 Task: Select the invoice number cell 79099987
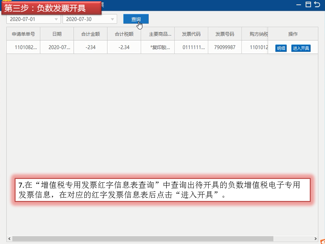point(225,47)
